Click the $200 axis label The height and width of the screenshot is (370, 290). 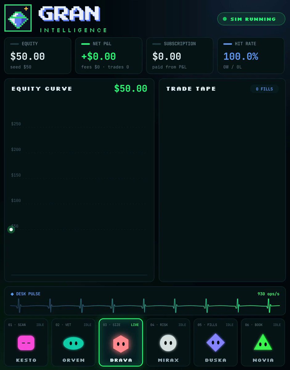pyautogui.click(x=16, y=150)
